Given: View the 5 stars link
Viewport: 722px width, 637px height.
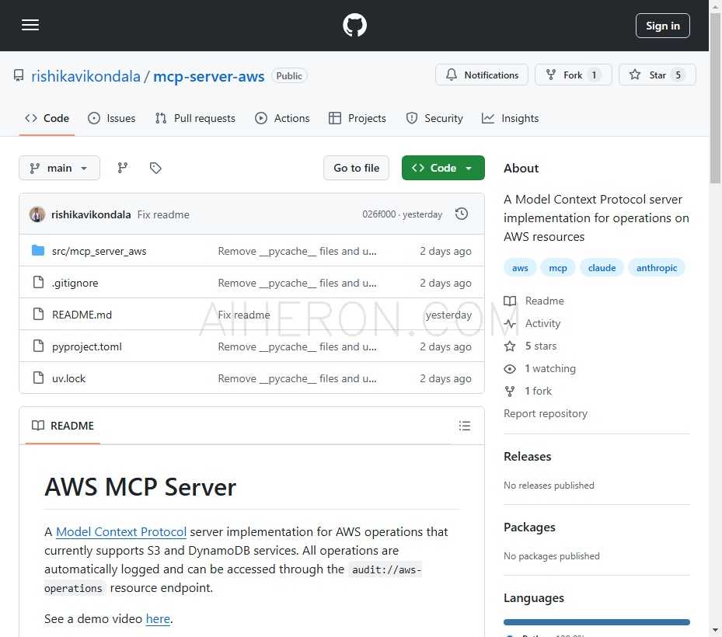Looking at the screenshot, I should pyautogui.click(x=531, y=346).
